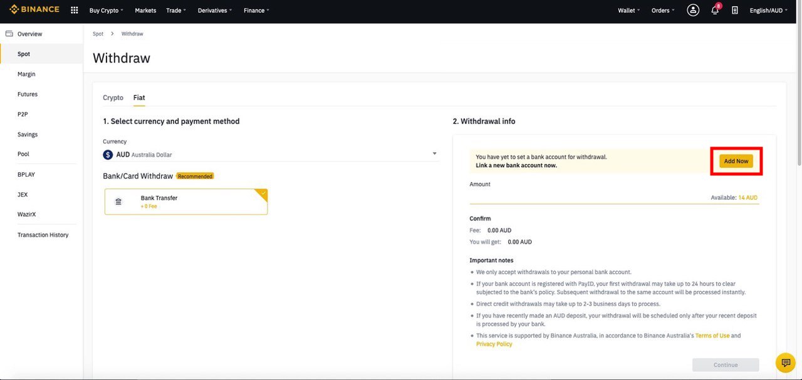Click the page vertical scrollbar
This screenshot has width=802, height=380.
point(799,94)
